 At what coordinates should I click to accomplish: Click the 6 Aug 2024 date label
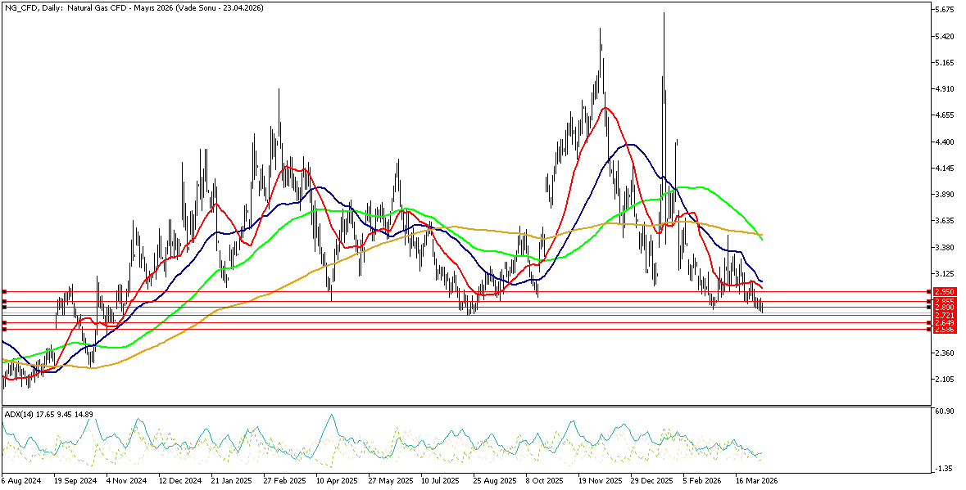coord(21,483)
